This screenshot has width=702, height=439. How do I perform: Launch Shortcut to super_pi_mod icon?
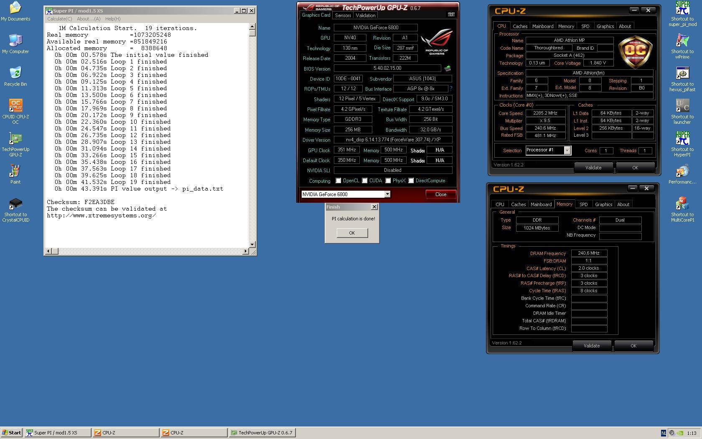pyautogui.click(x=682, y=14)
